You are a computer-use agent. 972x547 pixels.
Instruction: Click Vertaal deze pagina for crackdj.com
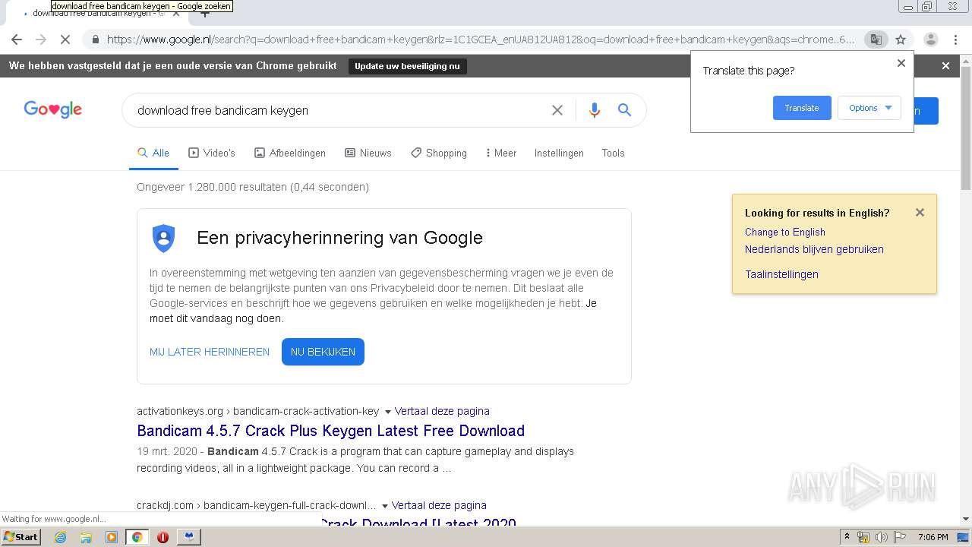pyautogui.click(x=439, y=505)
